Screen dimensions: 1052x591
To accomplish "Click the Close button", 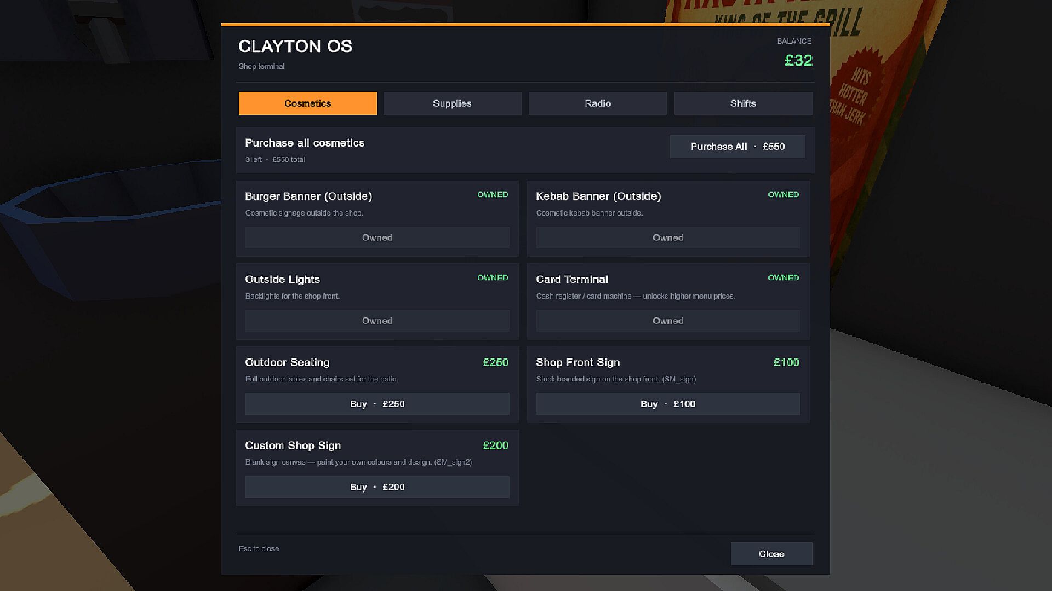I will (x=771, y=554).
